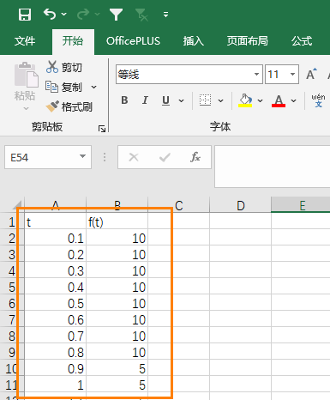Select cell B9 with value 10

(x=117, y=352)
